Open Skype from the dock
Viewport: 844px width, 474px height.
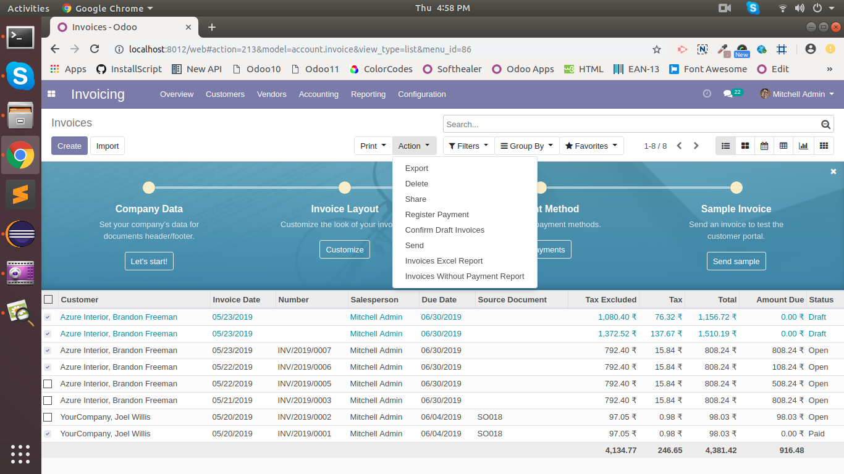tap(20, 76)
